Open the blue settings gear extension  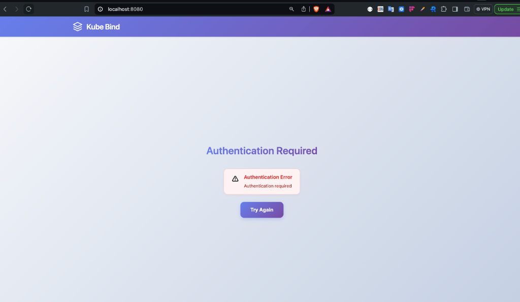click(x=402, y=9)
